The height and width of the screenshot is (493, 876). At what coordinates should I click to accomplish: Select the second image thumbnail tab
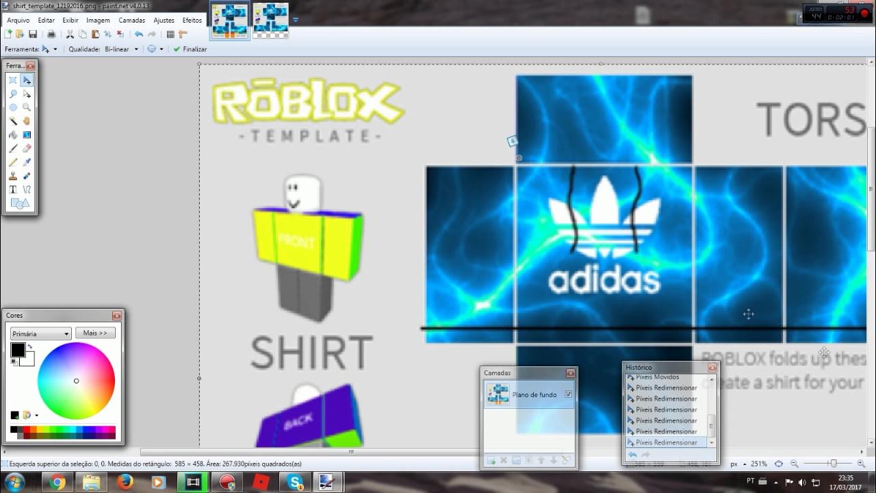(270, 20)
